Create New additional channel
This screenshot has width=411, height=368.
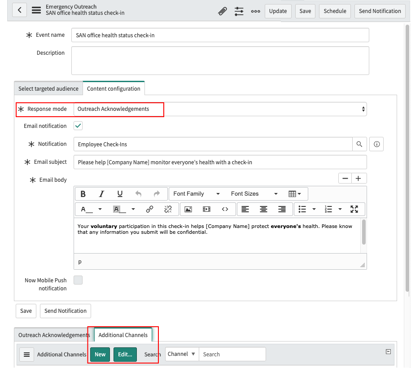tap(100, 355)
